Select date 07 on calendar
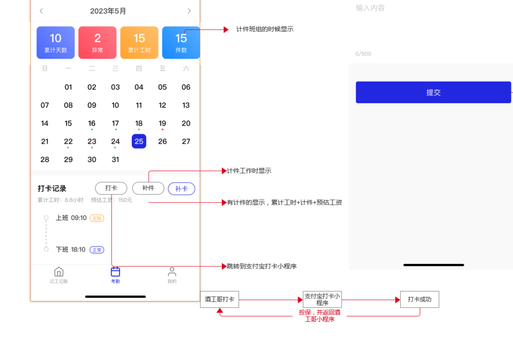The image size is (513, 344). (x=45, y=105)
